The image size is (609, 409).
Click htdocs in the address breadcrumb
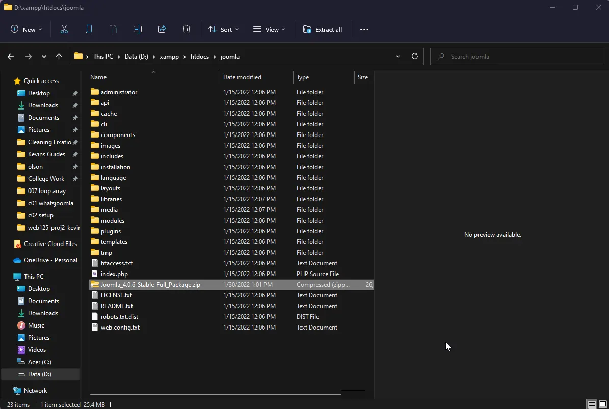[199, 57]
